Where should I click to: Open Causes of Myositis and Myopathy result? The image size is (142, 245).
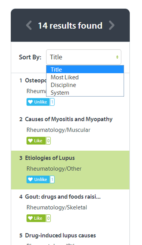[x=69, y=119]
